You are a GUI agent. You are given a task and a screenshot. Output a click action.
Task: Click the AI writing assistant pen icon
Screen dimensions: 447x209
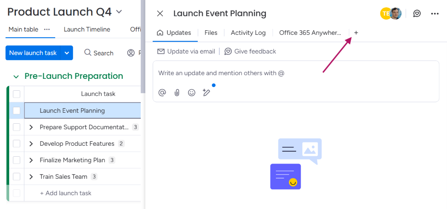coord(206,92)
